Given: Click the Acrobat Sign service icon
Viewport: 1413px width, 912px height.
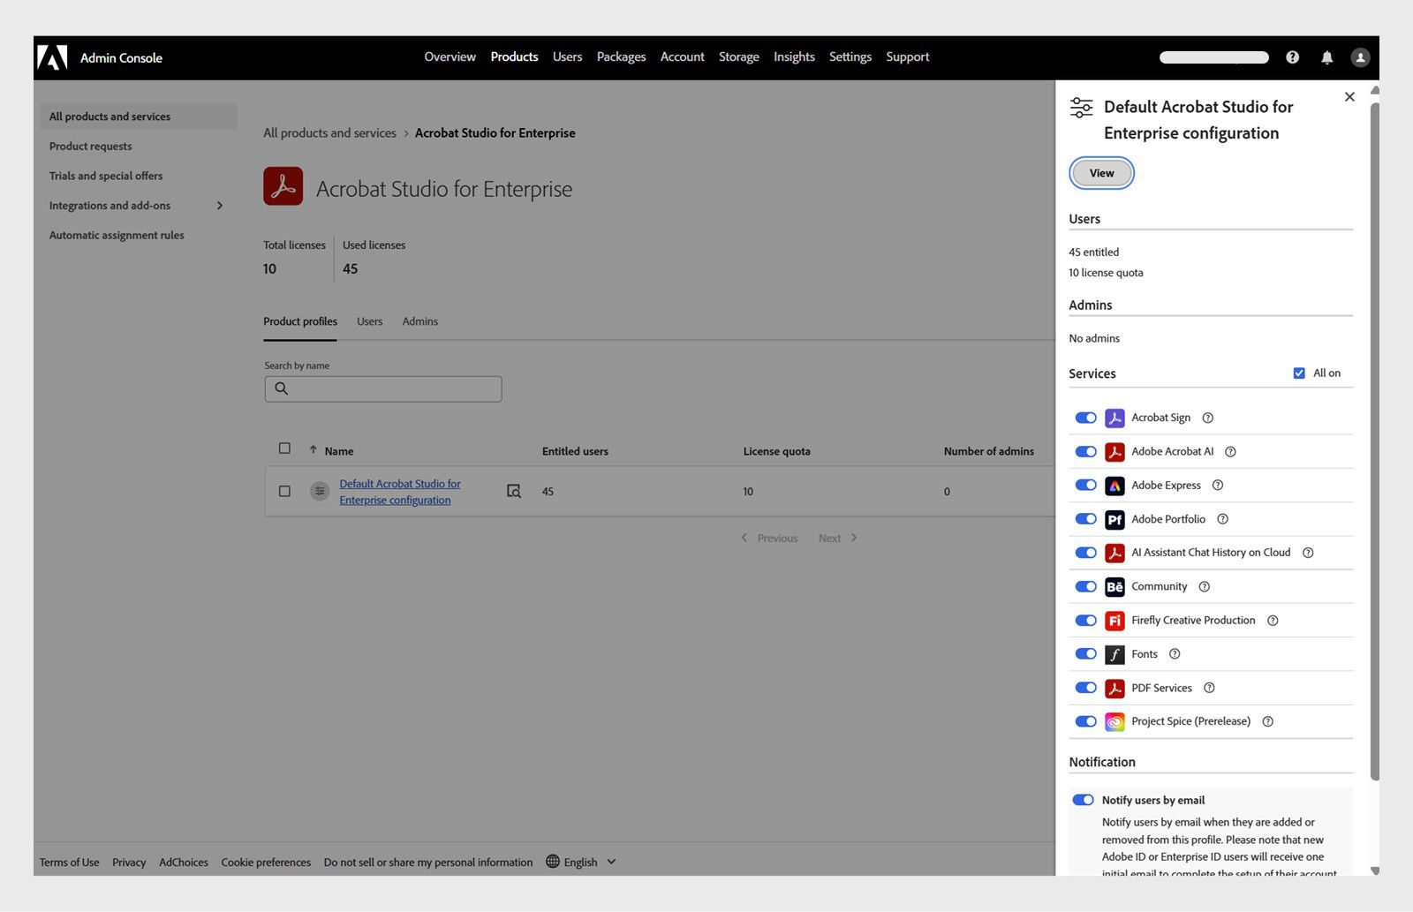Looking at the screenshot, I should [1115, 418].
